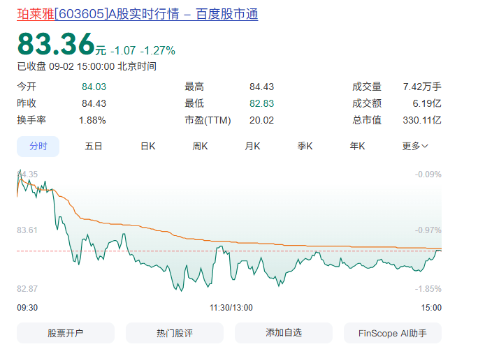Select the 月K chart tab
This screenshot has width=485, height=349.
coord(252,146)
